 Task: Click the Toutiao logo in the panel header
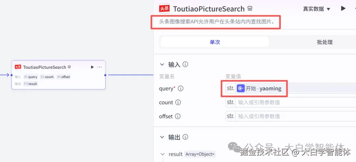tap(164, 9)
